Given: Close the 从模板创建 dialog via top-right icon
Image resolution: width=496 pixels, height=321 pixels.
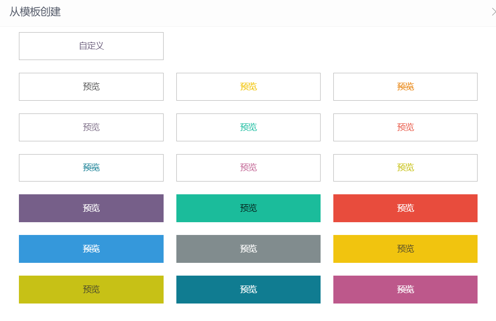Looking at the screenshot, I should coord(493,12).
